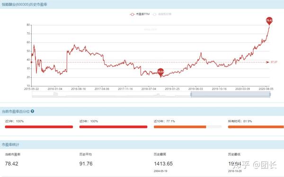Click the 所有时间 81.9% orange percentile bar
Viewport: 284px width, 177px height.
[x=256, y=127]
